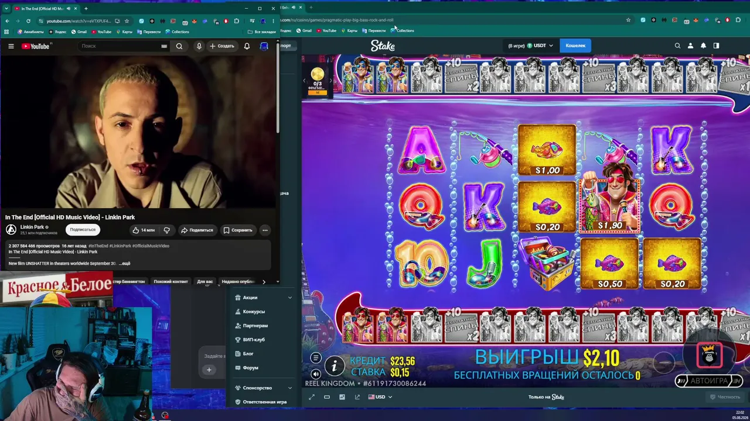Open a new tab in the YouTube window
750x421 pixels.
pos(86,9)
